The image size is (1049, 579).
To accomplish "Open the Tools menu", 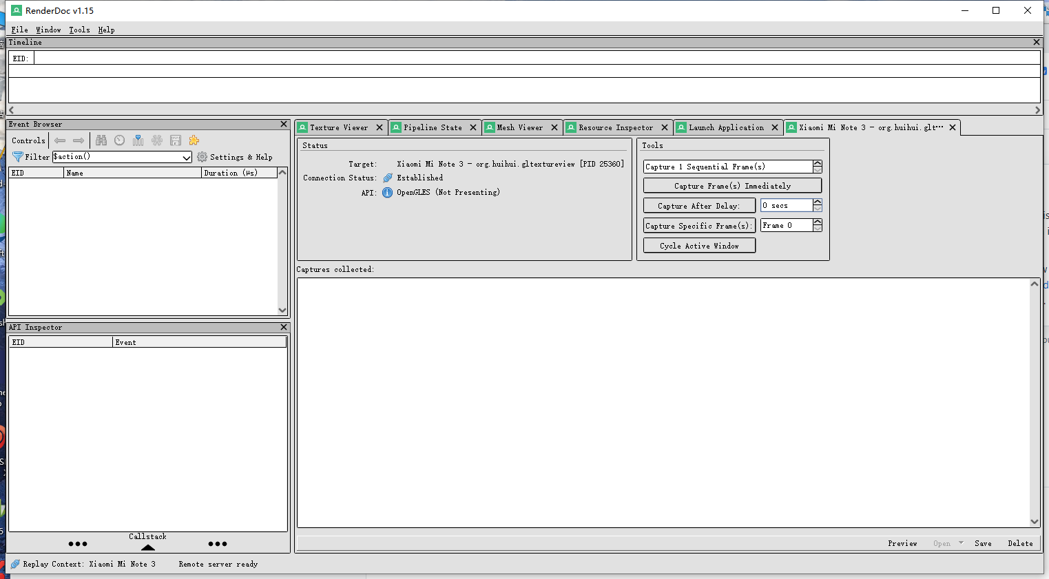I will click(79, 30).
